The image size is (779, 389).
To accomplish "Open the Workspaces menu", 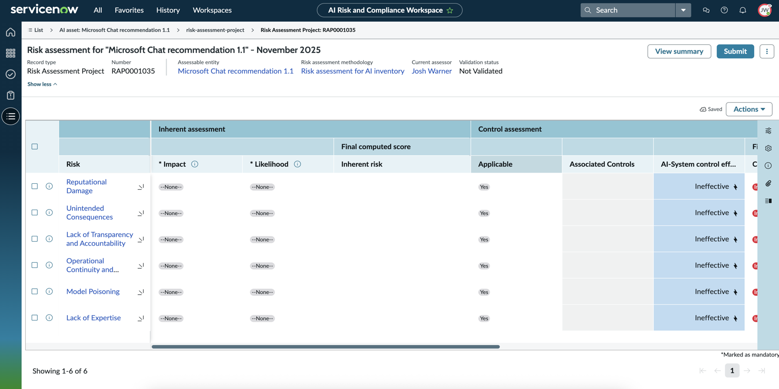I will 212,10.
